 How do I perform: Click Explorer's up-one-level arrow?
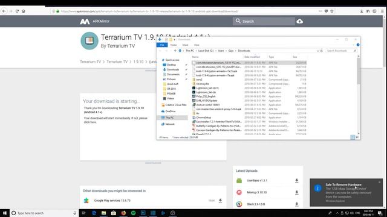175,51
